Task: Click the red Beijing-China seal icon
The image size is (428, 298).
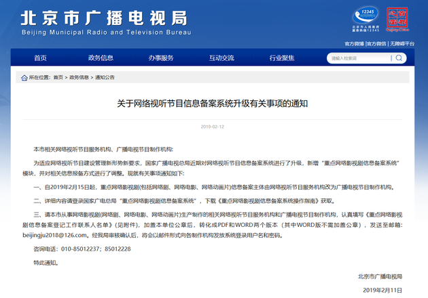Action: tap(397, 20)
